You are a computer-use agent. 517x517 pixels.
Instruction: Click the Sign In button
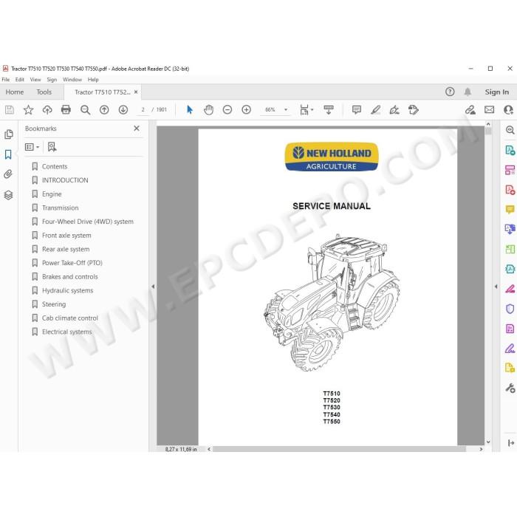[x=496, y=92]
